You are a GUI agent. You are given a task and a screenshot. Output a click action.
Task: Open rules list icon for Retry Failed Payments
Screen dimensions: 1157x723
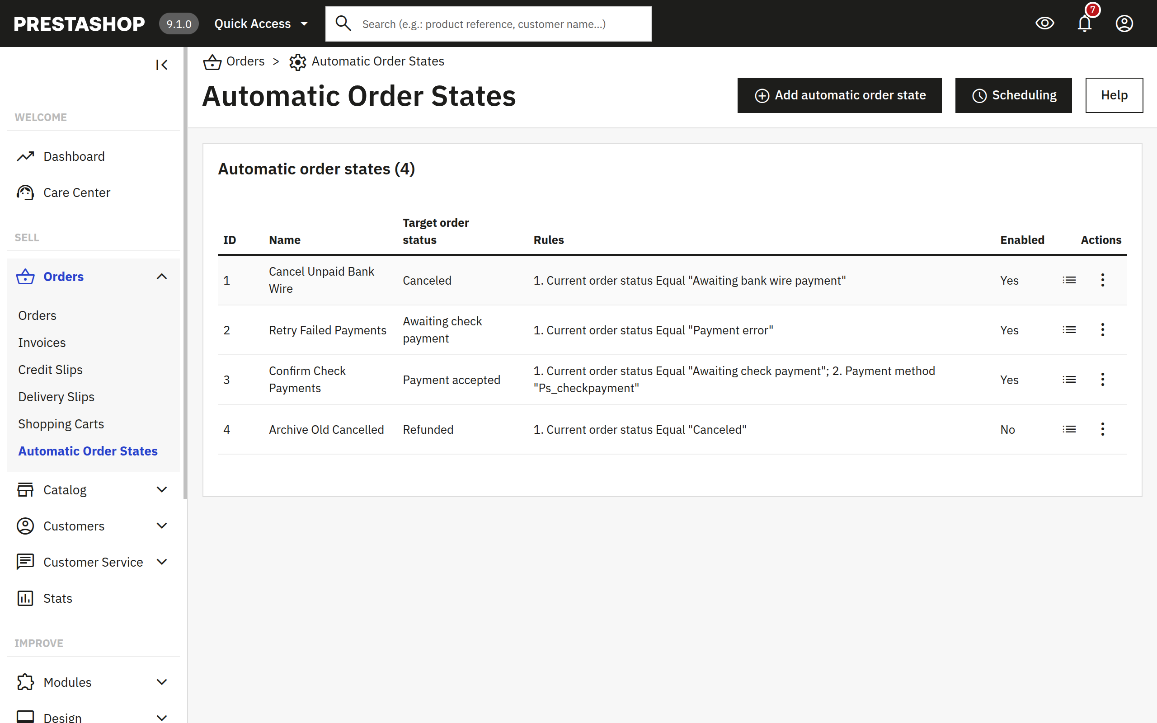point(1069,330)
